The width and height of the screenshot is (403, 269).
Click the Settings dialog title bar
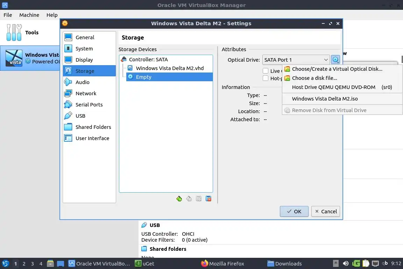click(201, 23)
